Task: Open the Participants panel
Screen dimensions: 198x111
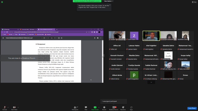Action: click(x=75, y=108)
